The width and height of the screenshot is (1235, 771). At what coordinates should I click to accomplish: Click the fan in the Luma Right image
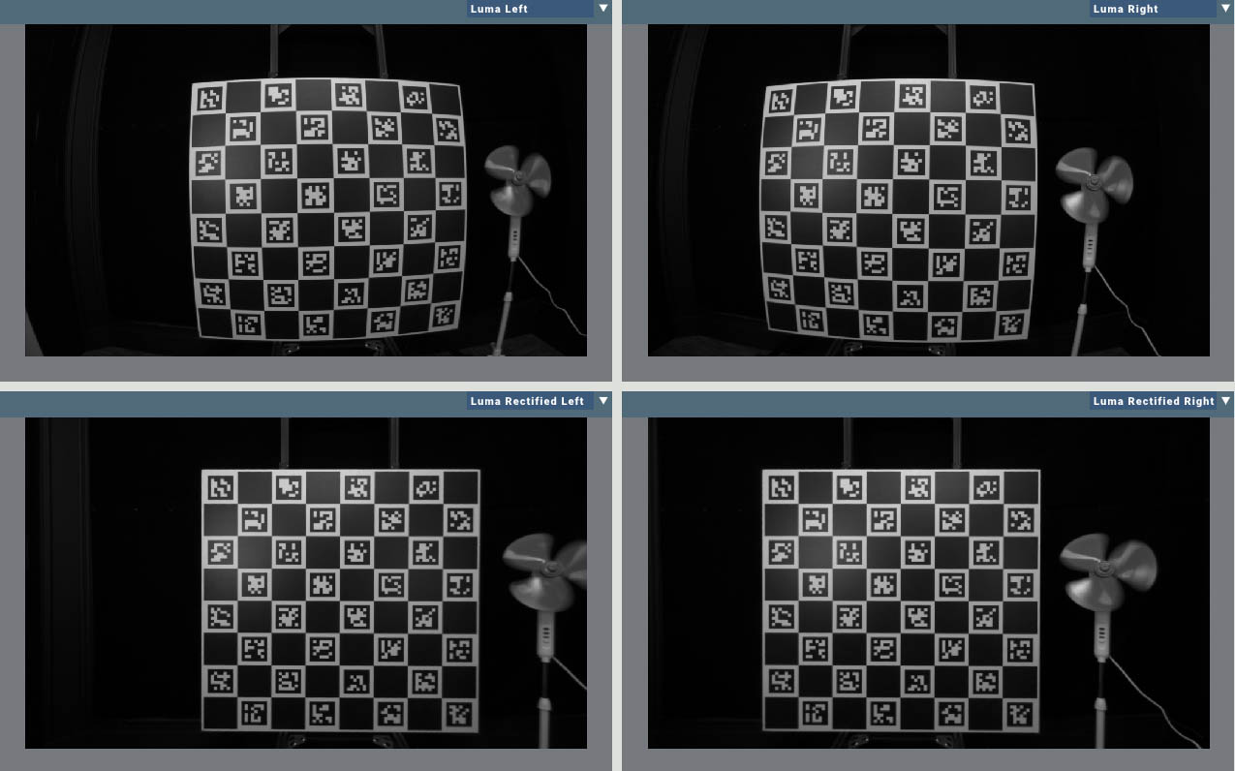click(x=1093, y=183)
